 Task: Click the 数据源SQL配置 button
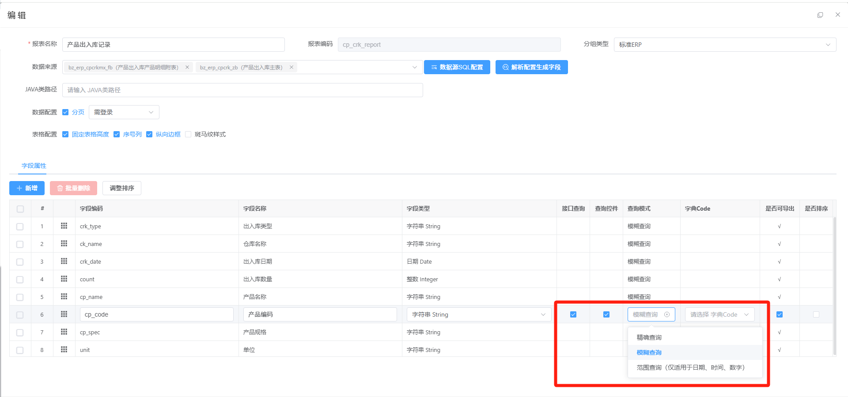click(x=457, y=67)
